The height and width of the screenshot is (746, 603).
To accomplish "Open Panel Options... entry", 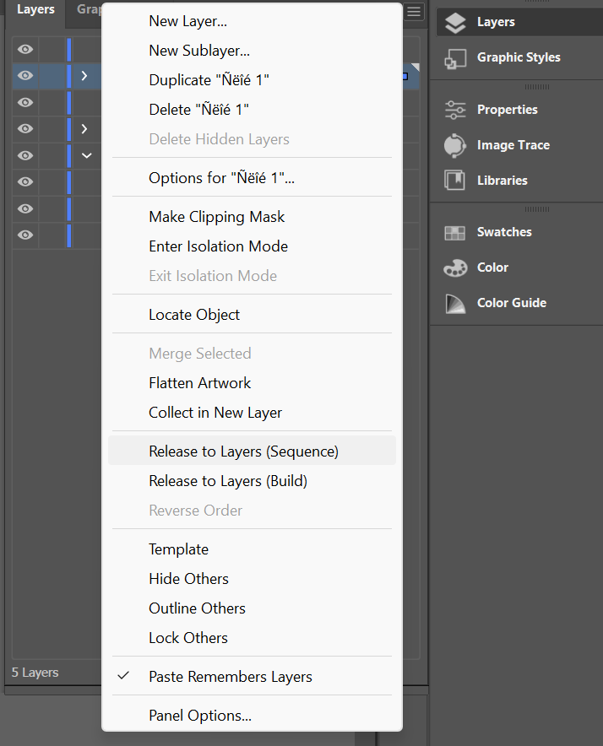I will pyautogui.click(x=200, y=716).
